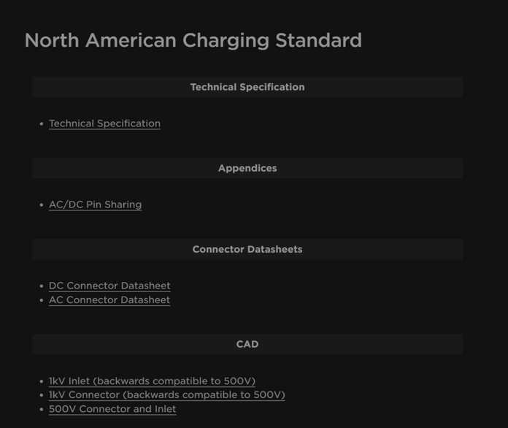Screen dimensions: 508x428
Task: Open the Technical Specification link
Action: (x=104, y=123)
